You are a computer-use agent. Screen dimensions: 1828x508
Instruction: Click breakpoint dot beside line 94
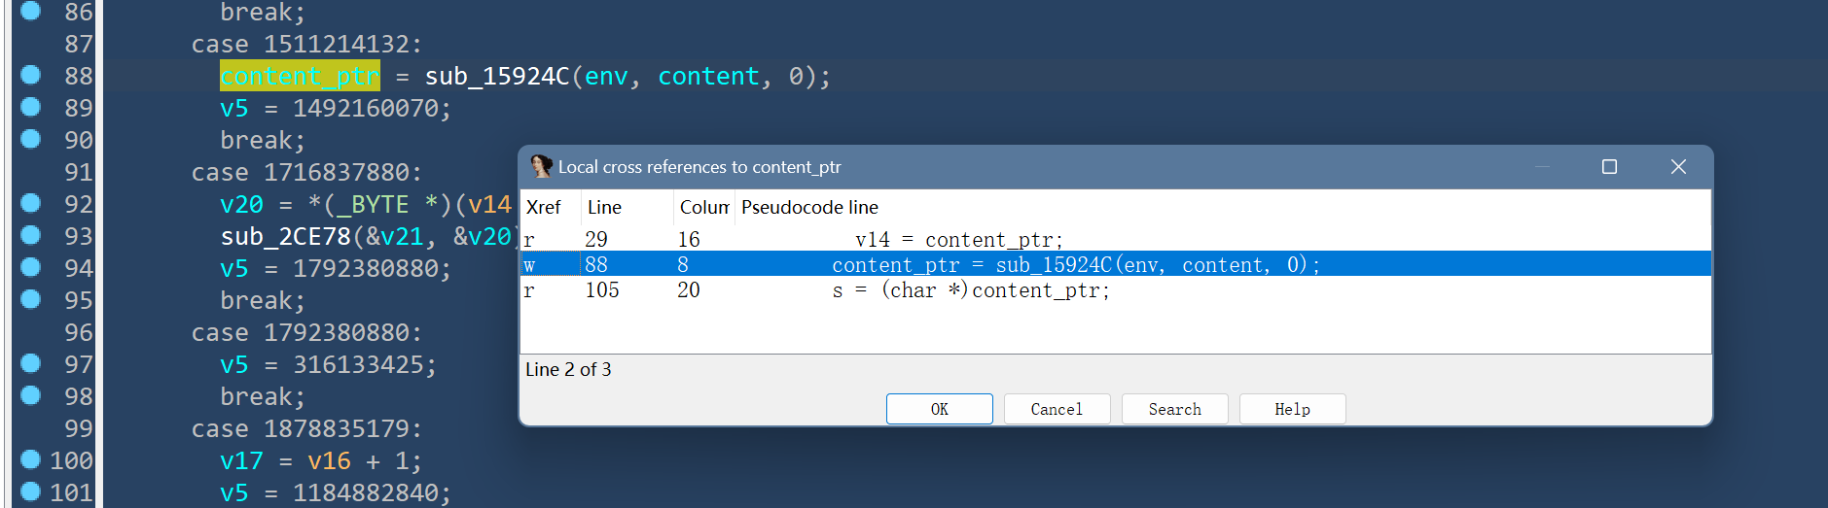(x=30, y=267)
